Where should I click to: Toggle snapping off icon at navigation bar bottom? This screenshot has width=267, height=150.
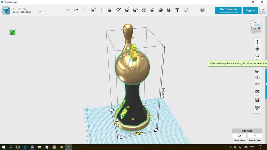click(x=257, y=108)
